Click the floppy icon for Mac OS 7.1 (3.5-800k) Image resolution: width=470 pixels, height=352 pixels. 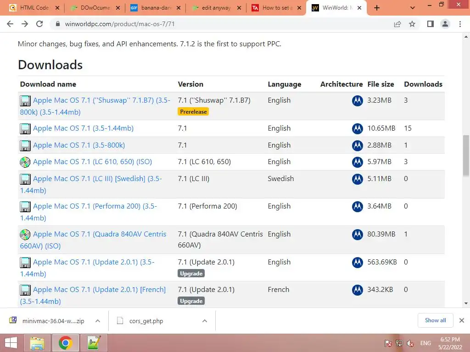coord(25,145)
